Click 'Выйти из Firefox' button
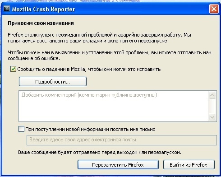The width and height of the screenshot is (221, 177). (x=189, y=165)
